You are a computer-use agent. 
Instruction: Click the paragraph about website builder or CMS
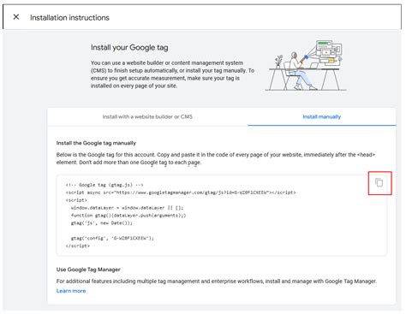click(172, 74)
